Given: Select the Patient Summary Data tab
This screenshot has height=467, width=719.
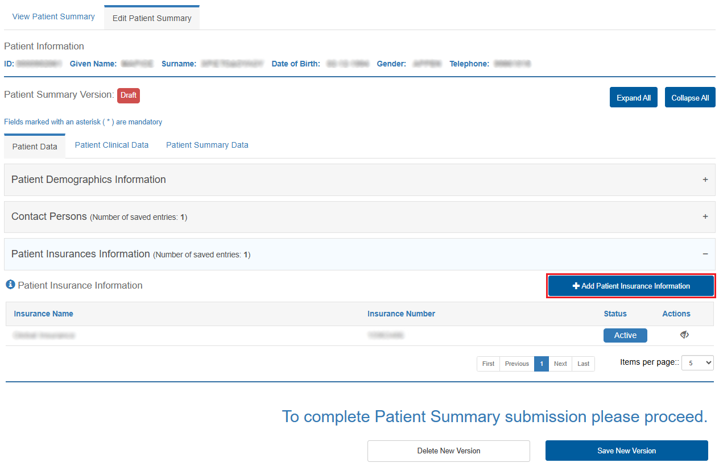Looking at the screenshot, I should (x=207, y=145).
